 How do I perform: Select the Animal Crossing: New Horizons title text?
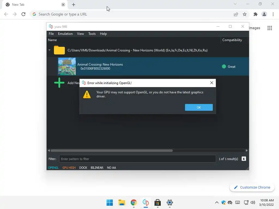click(x=100, y=64)
